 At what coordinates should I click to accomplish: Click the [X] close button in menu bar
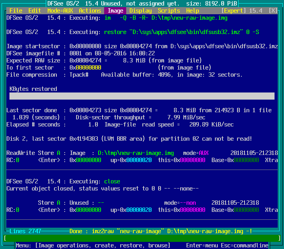[x=273, y=11]
